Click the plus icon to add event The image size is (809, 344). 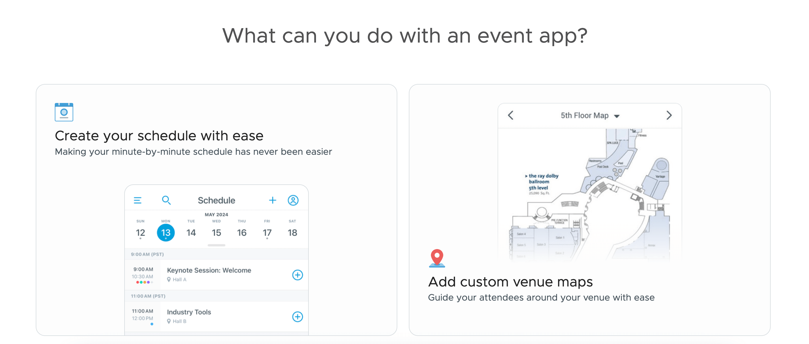(x=273, y=200)
